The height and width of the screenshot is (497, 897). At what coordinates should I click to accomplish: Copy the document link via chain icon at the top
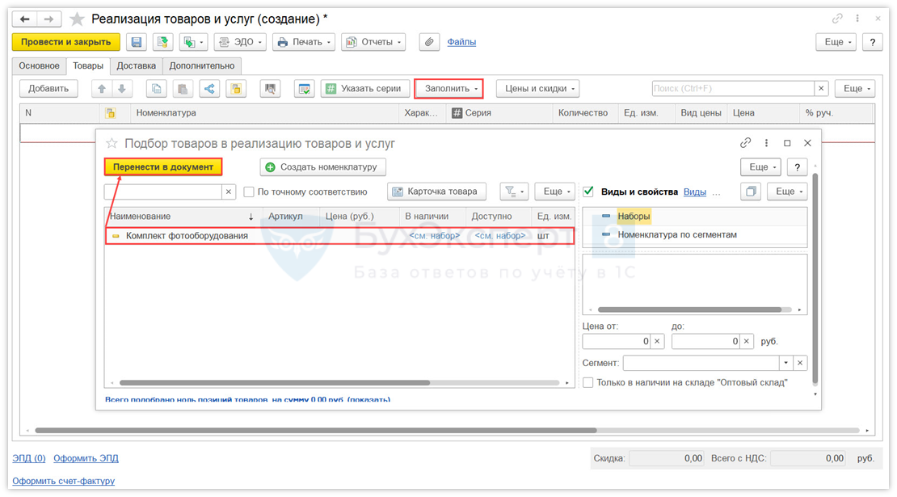(x=837, y=19)
